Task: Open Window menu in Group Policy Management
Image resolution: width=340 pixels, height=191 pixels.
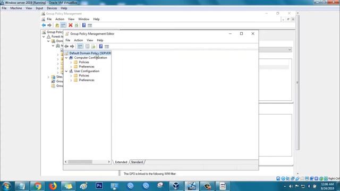Action: [x=84, y=19]
